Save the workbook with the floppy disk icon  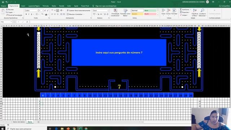tap(3, 2)
